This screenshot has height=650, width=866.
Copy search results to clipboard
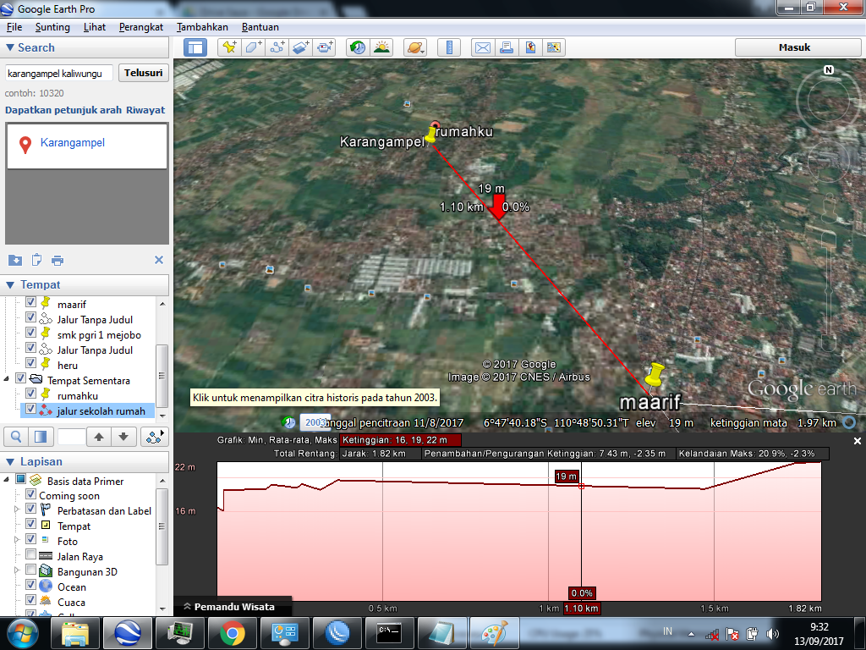pyautogui.click(x=36, y=260)
